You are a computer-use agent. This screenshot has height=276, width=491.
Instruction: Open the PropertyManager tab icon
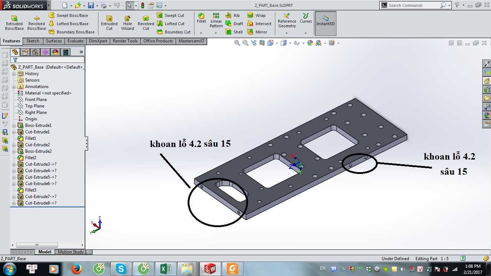click(x=25, y=52)
